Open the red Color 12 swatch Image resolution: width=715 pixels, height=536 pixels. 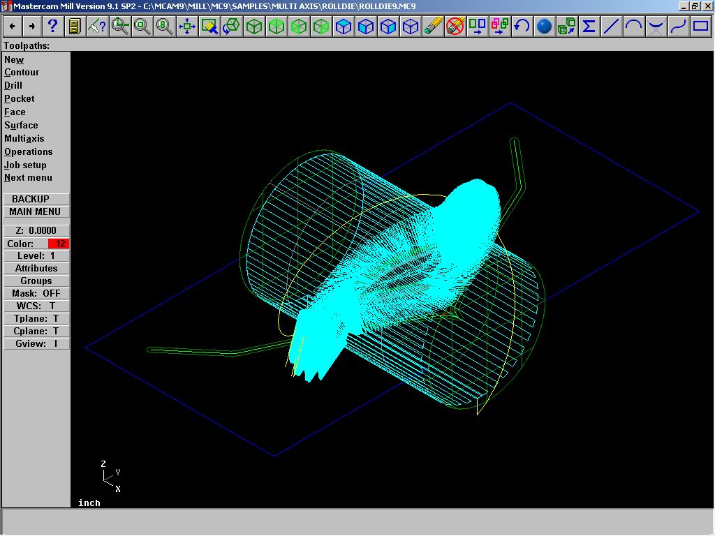click(x=59, y=244)
